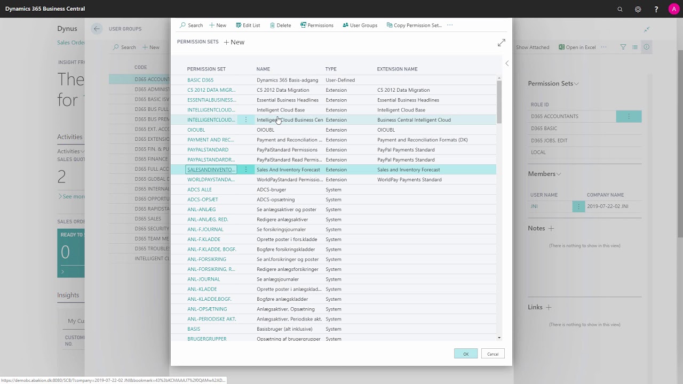The width and height of the screenshot is (683, 384).
Task: Click Open in Excel in User Groups page
Action: [x=577, y=47]
